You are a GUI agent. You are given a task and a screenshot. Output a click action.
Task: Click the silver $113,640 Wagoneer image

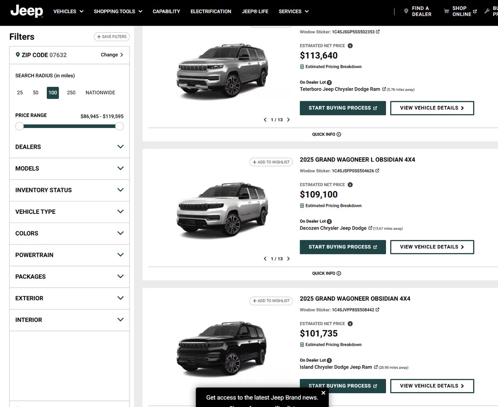[222, 71]
